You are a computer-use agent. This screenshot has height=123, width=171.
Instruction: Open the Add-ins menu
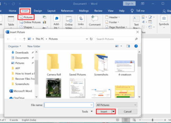57,22
